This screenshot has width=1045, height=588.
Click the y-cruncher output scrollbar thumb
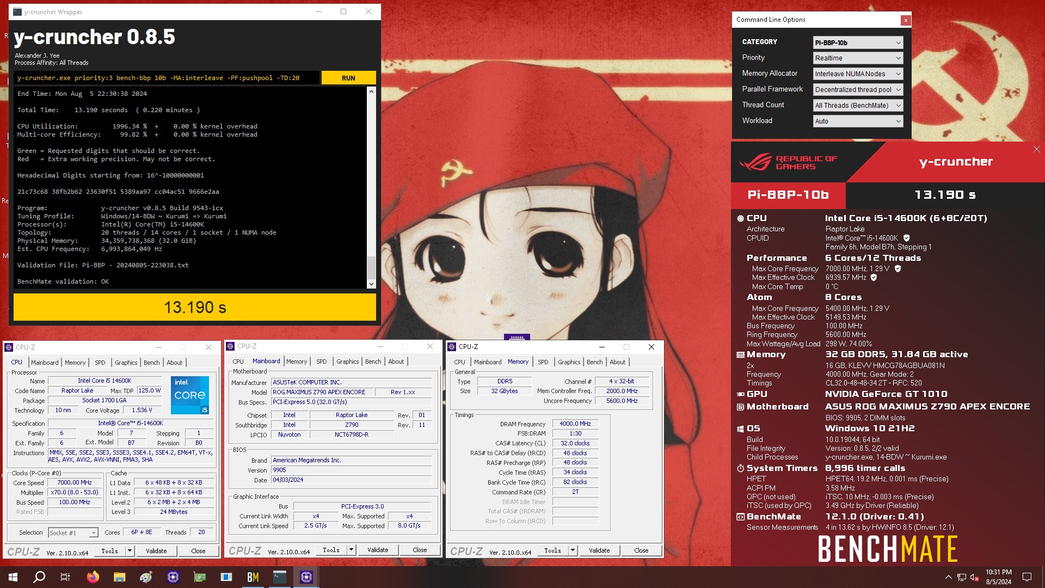(371, 267)
